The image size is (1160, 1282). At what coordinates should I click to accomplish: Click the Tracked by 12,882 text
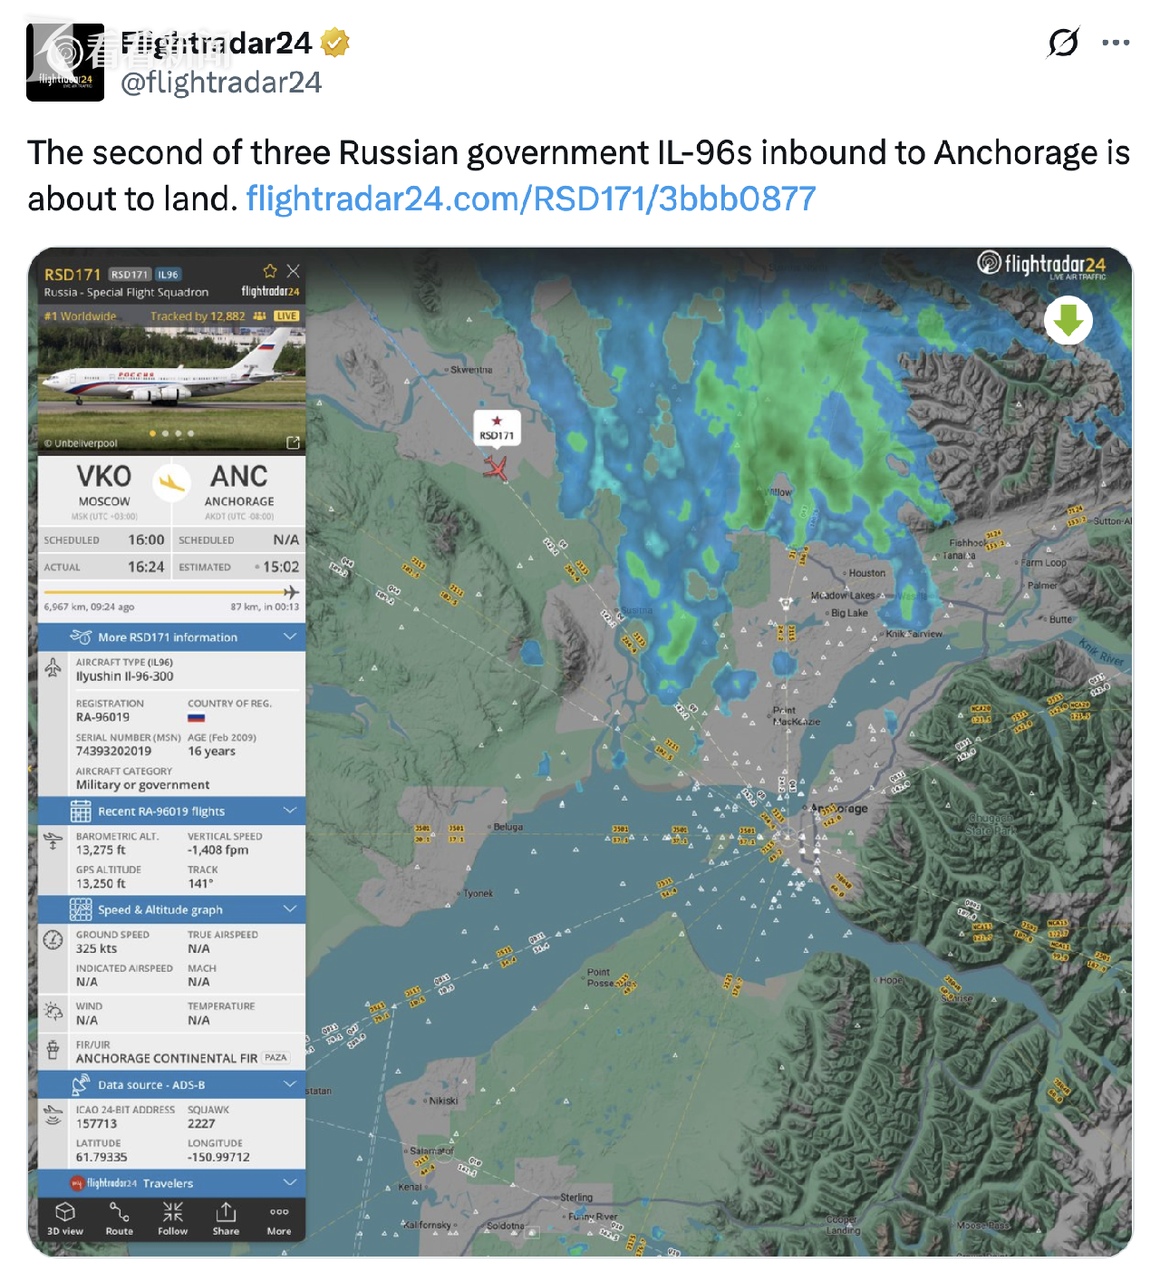point(198,316)
